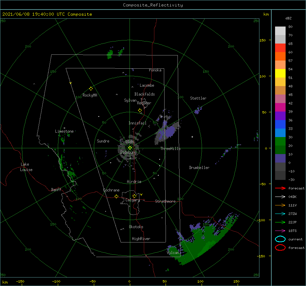Click the yellow diamond marker beside RockyMH

(91, 89)
